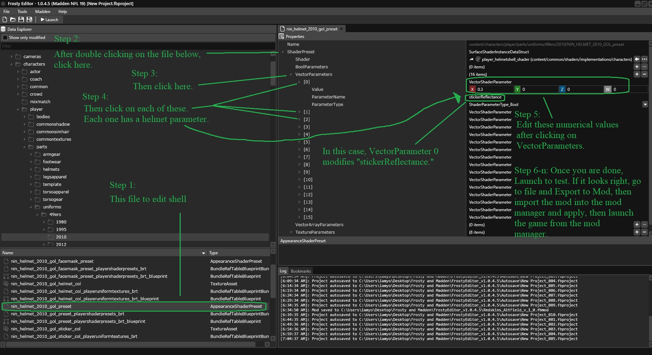Open the File menu
The image size is (652, 355).
[x=6, y=11]
